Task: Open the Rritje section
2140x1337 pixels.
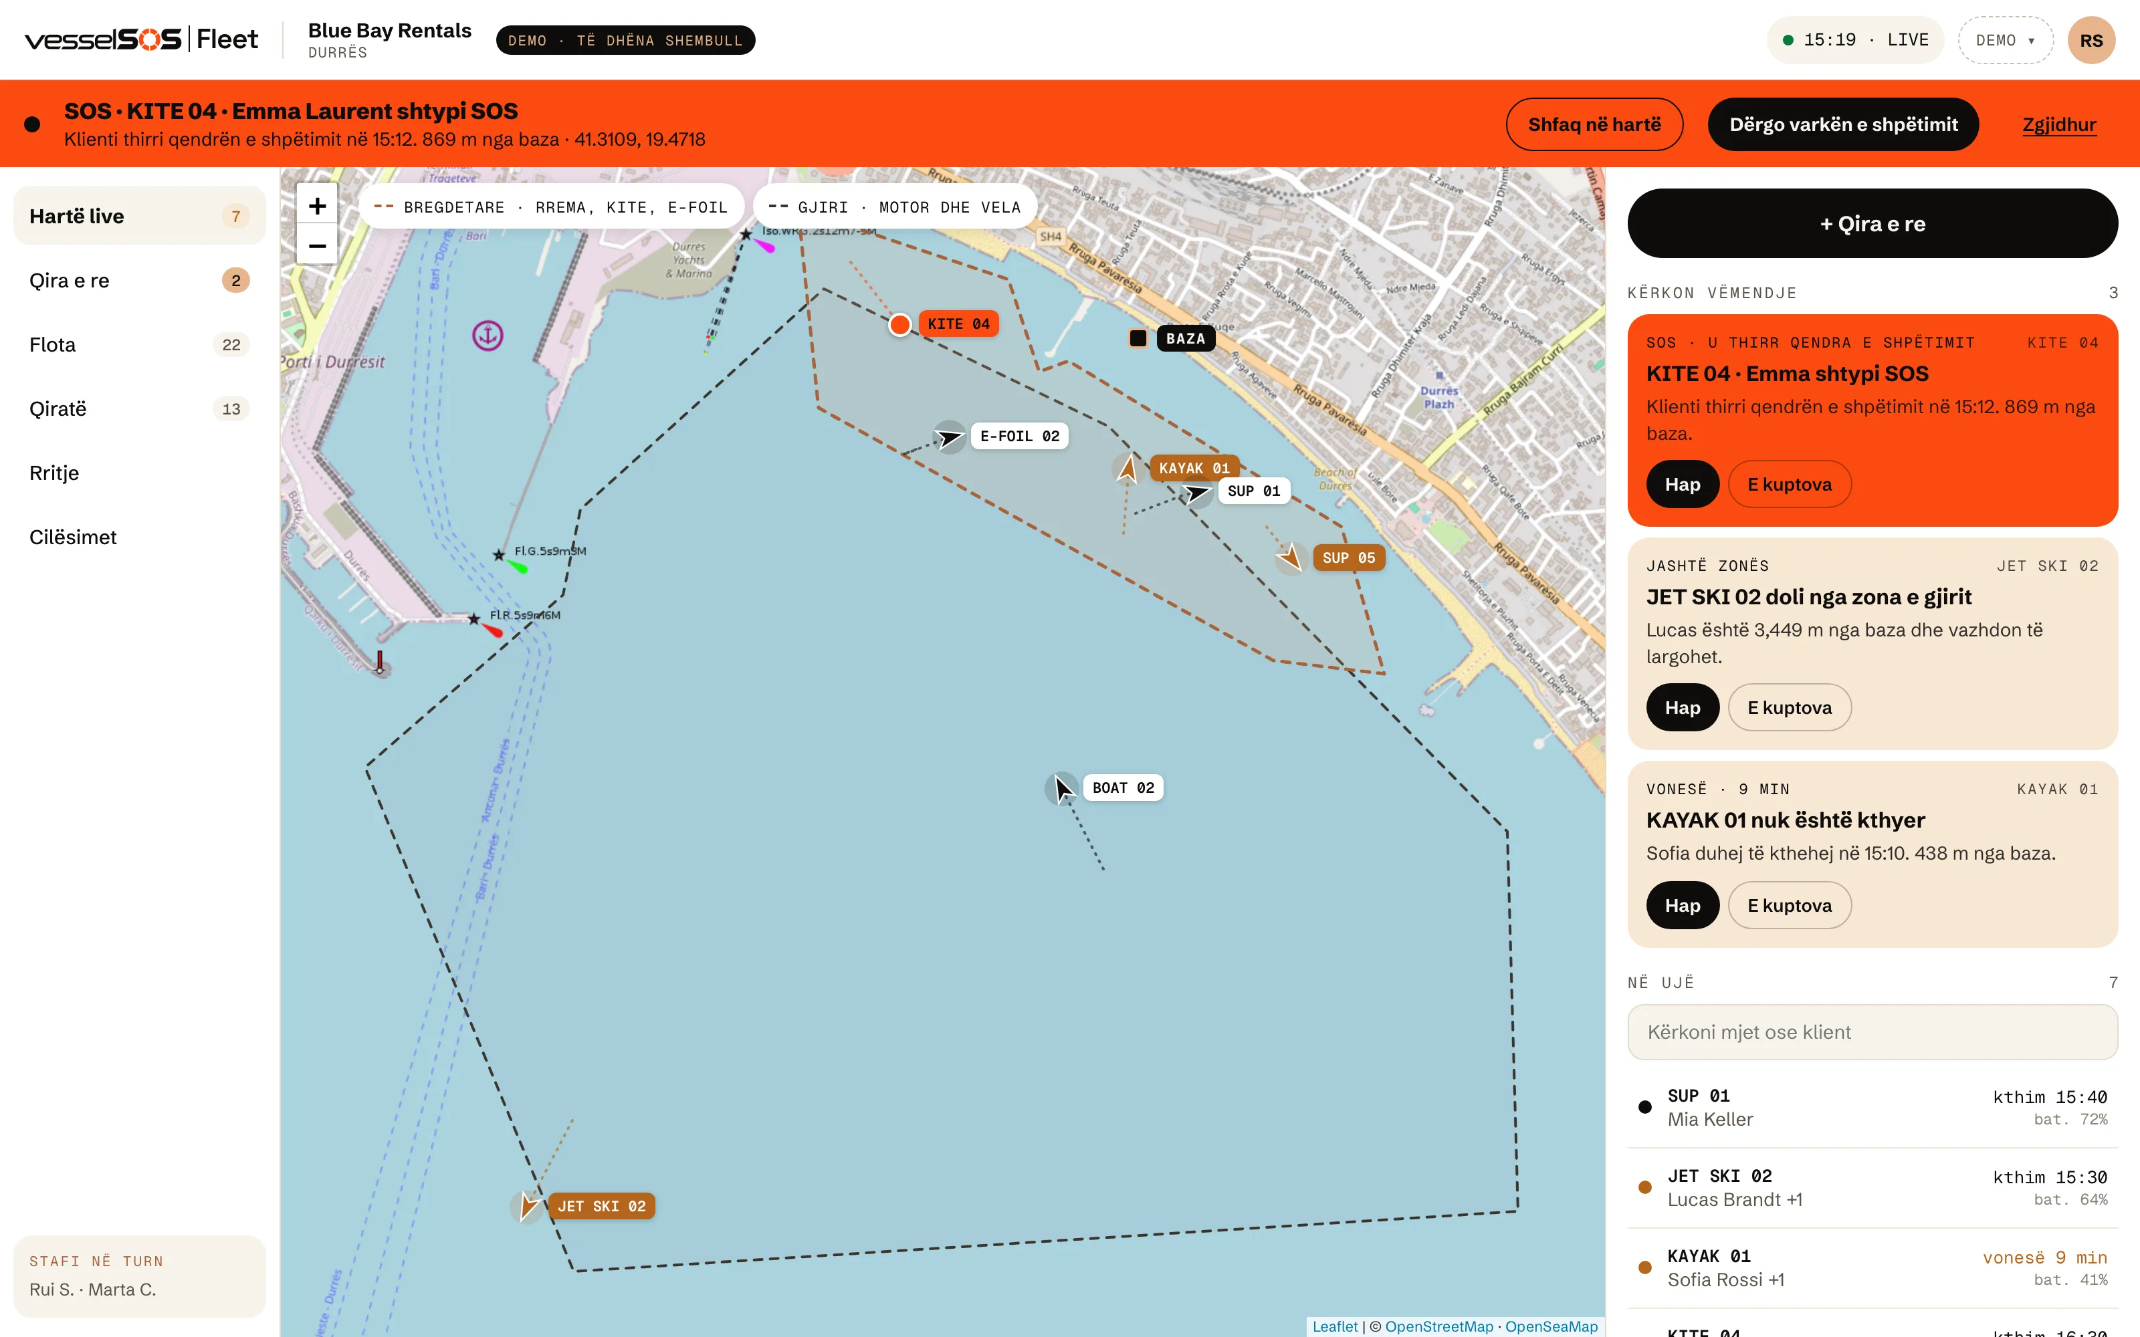Action: coord(140,473)
